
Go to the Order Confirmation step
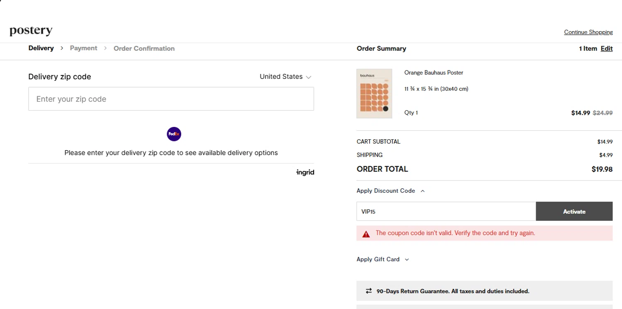[x=144, y=49]
